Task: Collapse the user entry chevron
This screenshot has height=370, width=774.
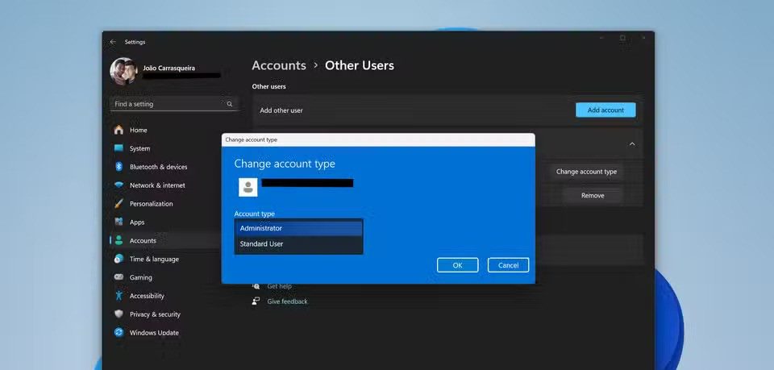Action: click(632, 144)
